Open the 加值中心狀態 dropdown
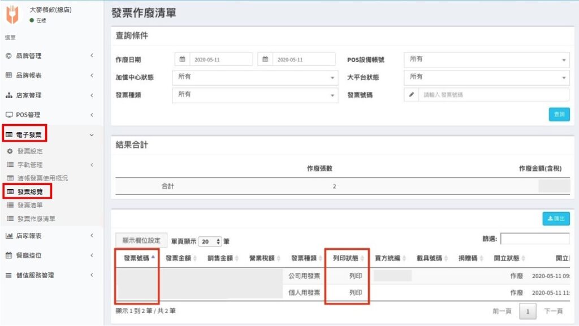 coord(254,77)
